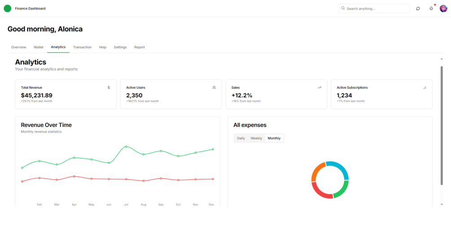Viewport: 451px width, 225px height.
Task: Click the scrollbar up arrow
Action: [442, 59]
